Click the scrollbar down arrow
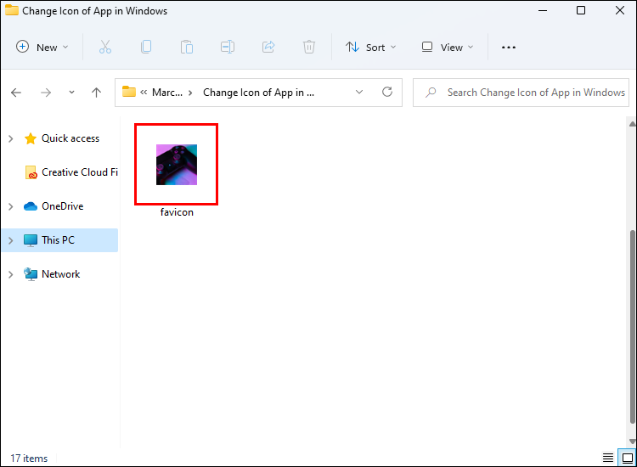This screenshot has height=467, width=637. tap(632, 441)
